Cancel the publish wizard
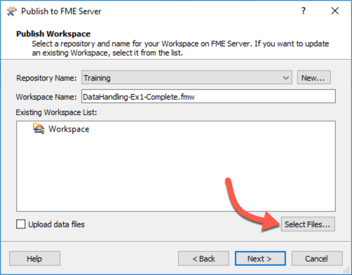This screenshot has width=352, height=275. tap(317, 259)
